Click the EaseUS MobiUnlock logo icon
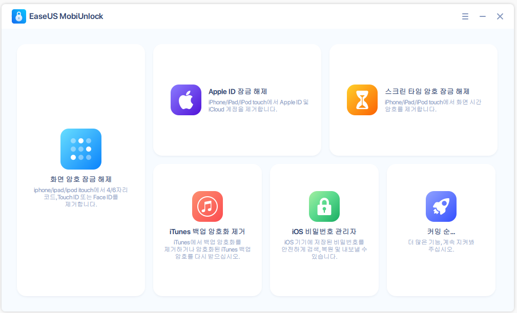The height and width of the screenshot is (313, 517). [19, 16]
